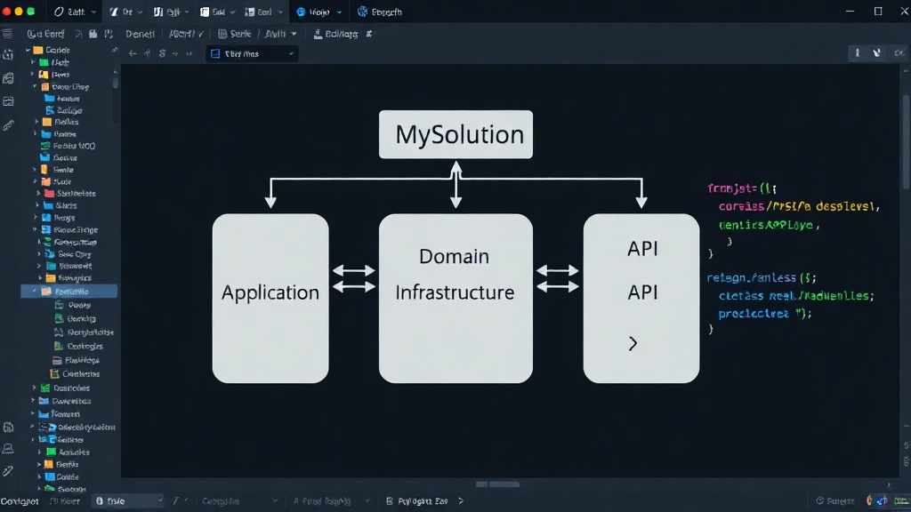
Task: Click the double arrows between the Application and Domain boxes
Action: coord(354,278)
